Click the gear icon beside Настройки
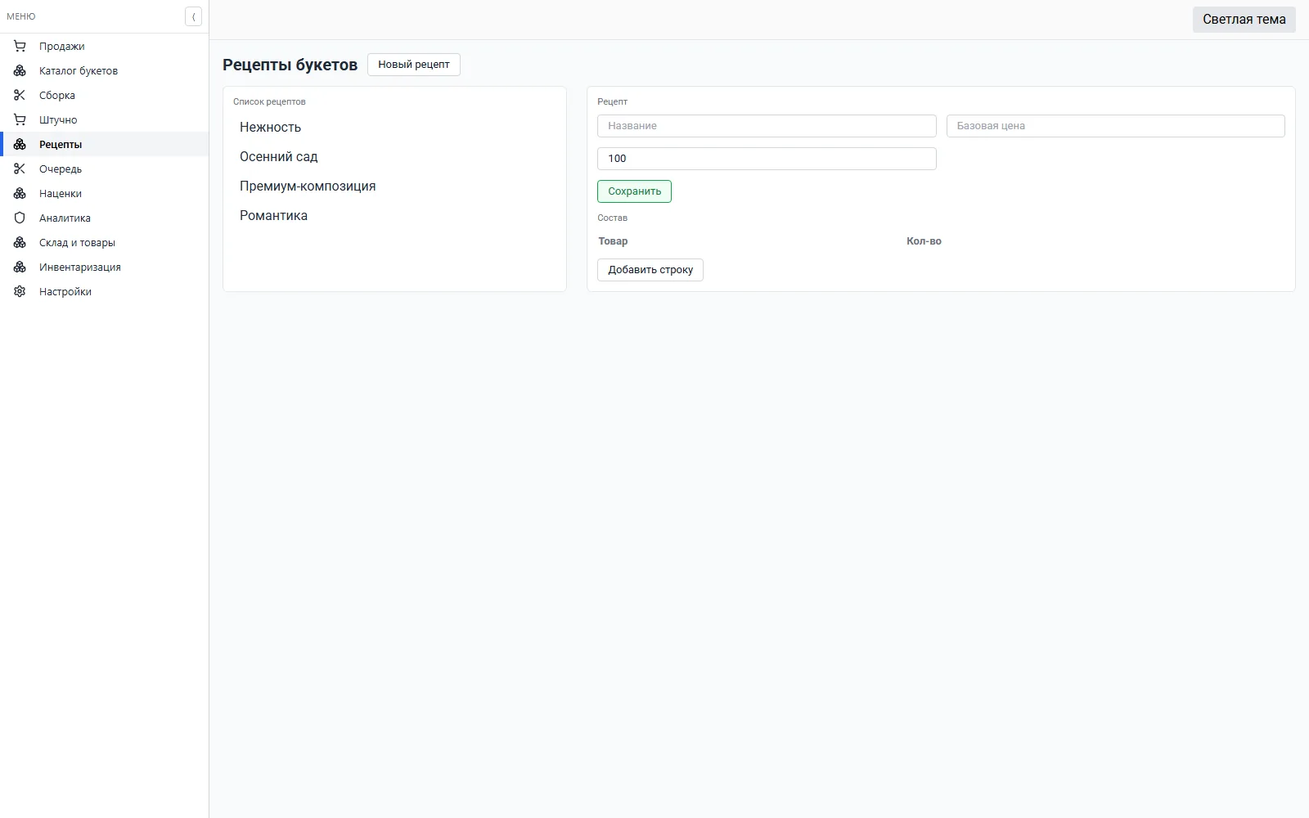The image size is (1309, 818). (x=20, y=291)
